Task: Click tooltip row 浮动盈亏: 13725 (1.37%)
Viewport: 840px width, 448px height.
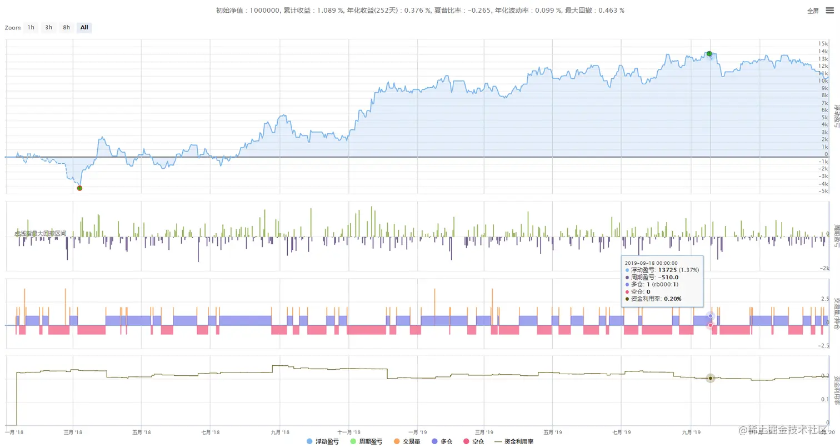Action: pos(662,270)
